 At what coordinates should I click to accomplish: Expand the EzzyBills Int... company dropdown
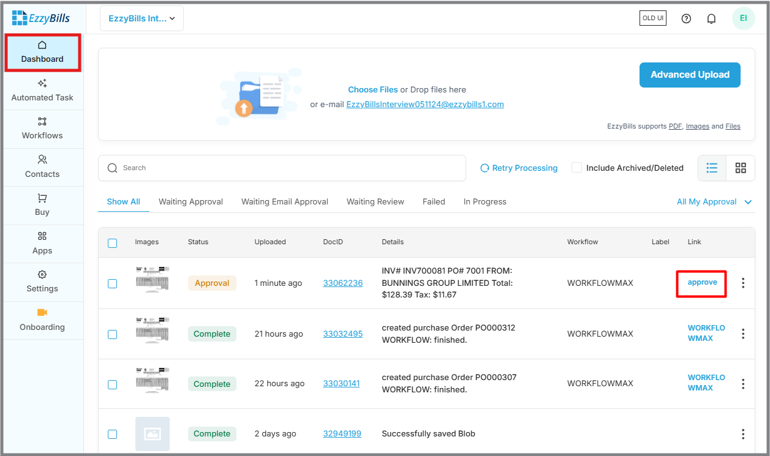(142, 18)
